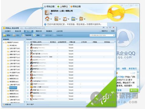Open dropdown arrow beside folder transfer icon
The height and width of the screenshot is (109, 145).
click(77, 19)
